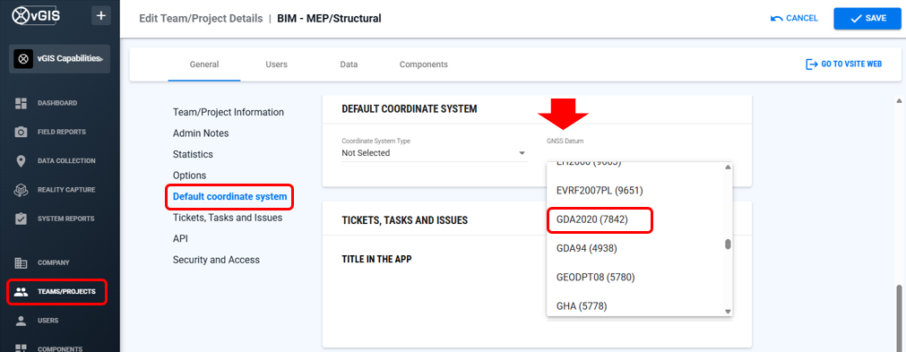Jump to Options section
Viewport: 906px width, 352px height.
tap(189, 175)
